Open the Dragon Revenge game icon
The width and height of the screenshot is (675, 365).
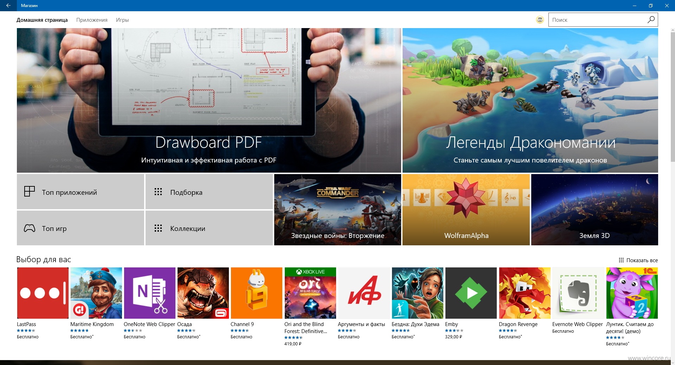point(525,293)
